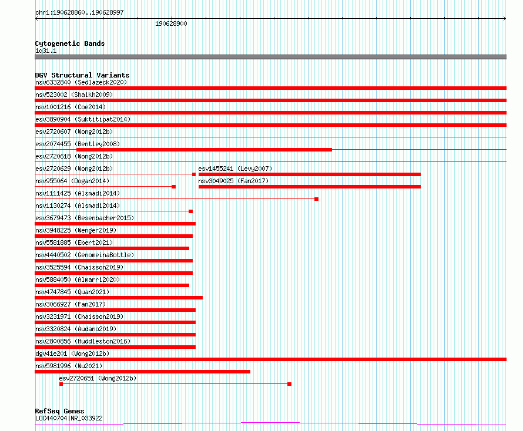Click the esv2720629 (Wong2012b) label
The image size is (523, 431).
click(74, 169)
